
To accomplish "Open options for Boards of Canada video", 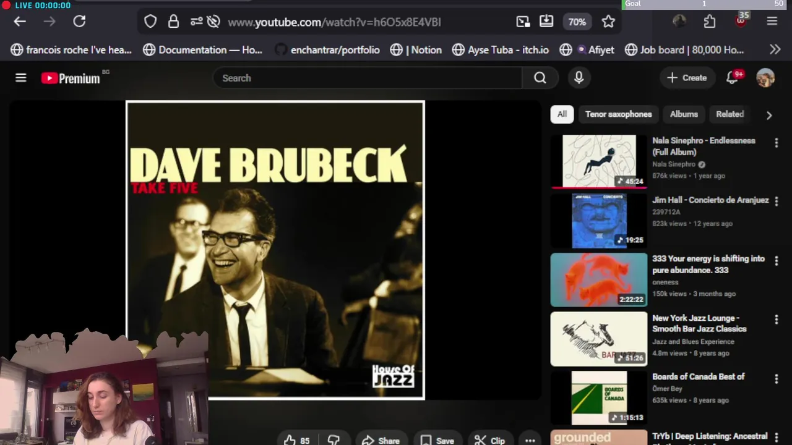I will (x=776, y=379).
